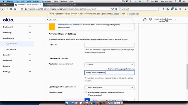Expand the Directory sidebar section
The height and width of the screenshot is (105, 188).
pyautogui.click(x=17, y=32)
